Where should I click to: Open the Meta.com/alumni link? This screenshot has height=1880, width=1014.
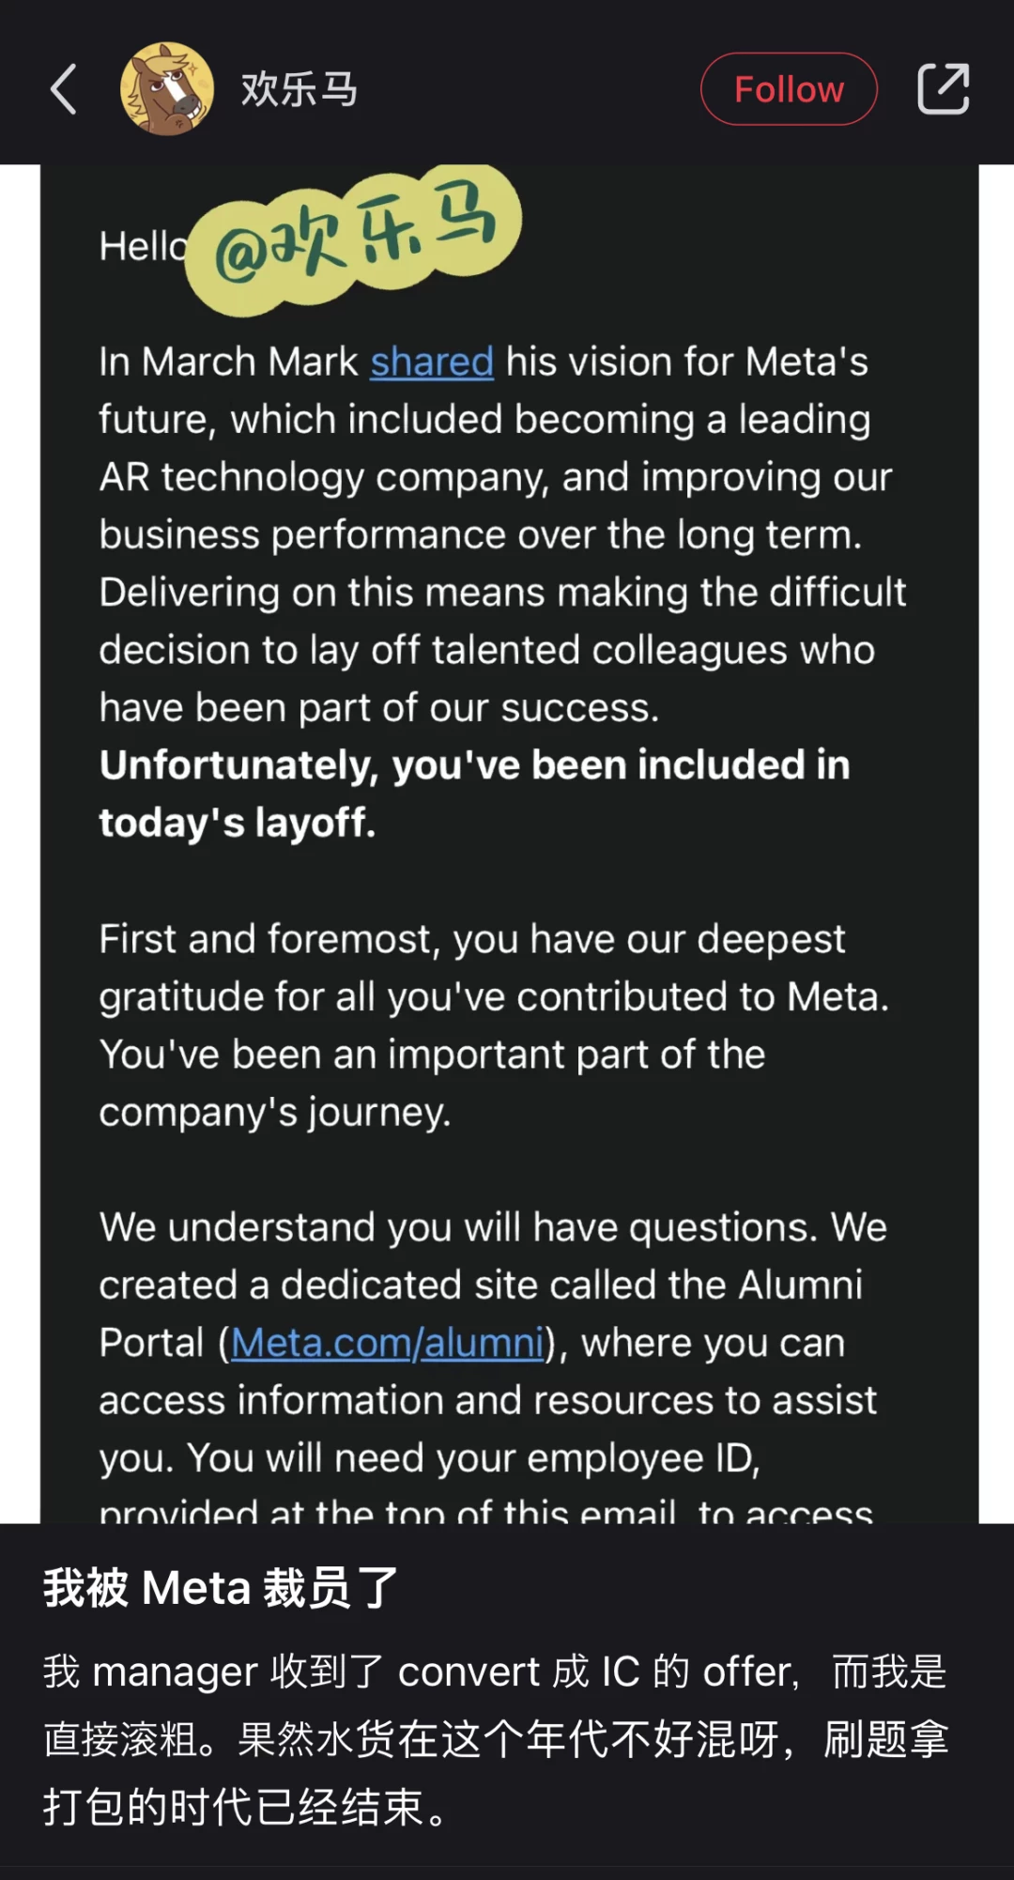[387, 1343]
